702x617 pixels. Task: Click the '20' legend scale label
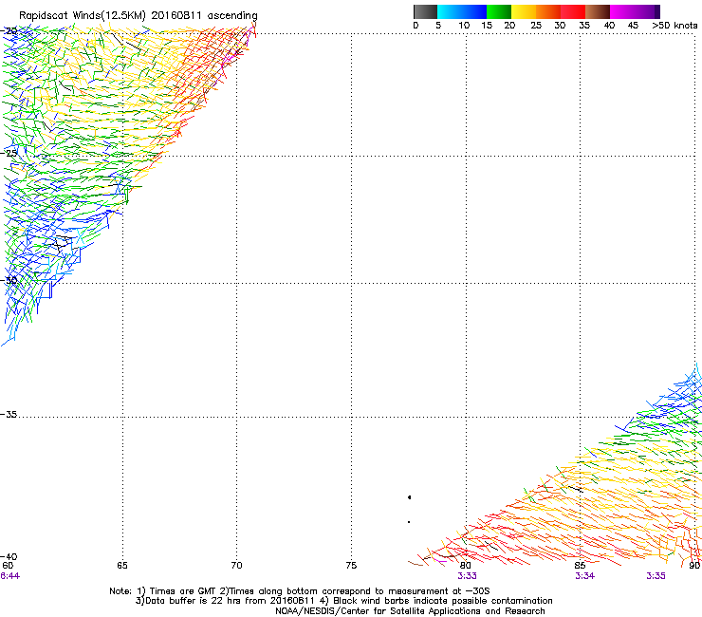tap(509, 26)
